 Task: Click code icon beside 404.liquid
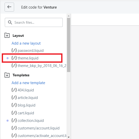pos(14,90)
